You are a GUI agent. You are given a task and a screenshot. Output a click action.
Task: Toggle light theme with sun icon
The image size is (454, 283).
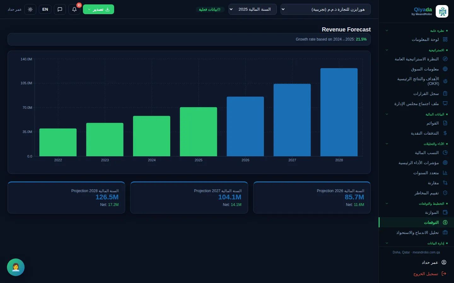(x=30, y=9)
